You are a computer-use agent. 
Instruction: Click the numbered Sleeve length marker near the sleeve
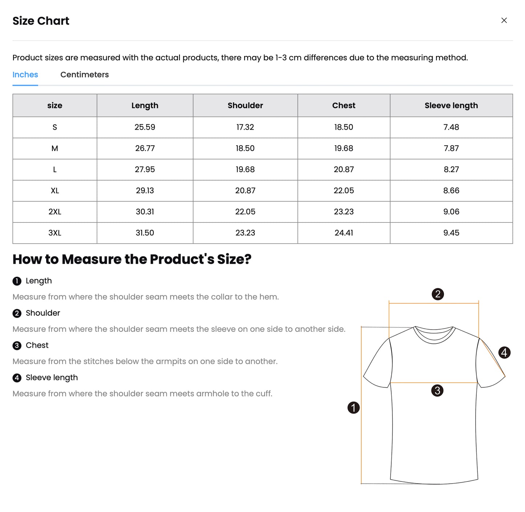coord(504,352)
